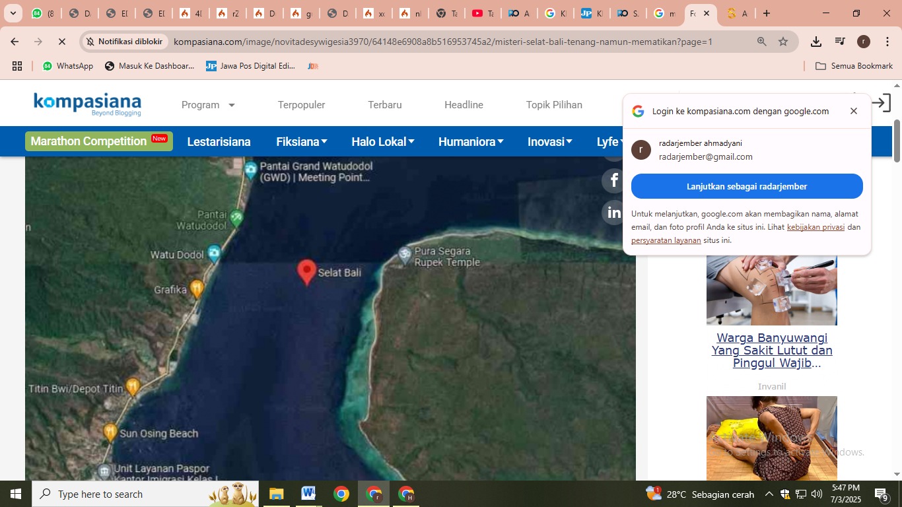Click the Windows taskbar search box

145,494
